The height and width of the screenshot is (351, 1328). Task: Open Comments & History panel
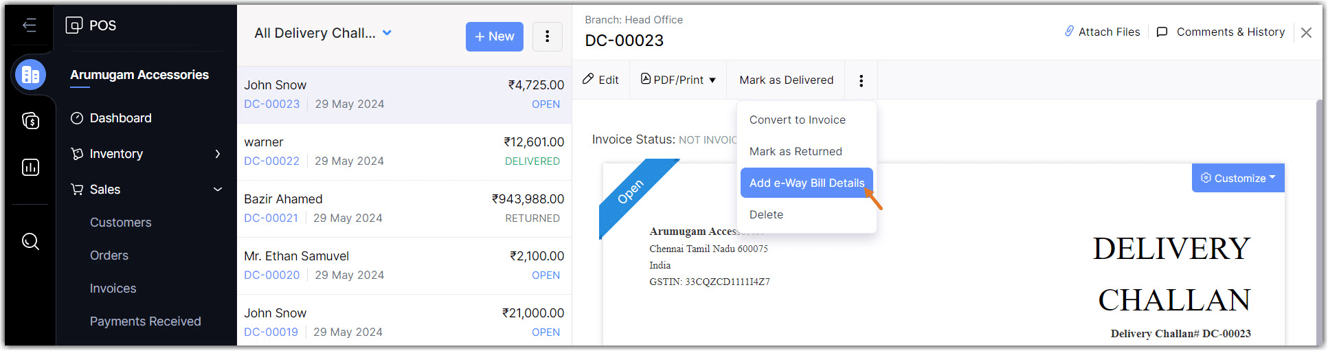coord(1221,32)
